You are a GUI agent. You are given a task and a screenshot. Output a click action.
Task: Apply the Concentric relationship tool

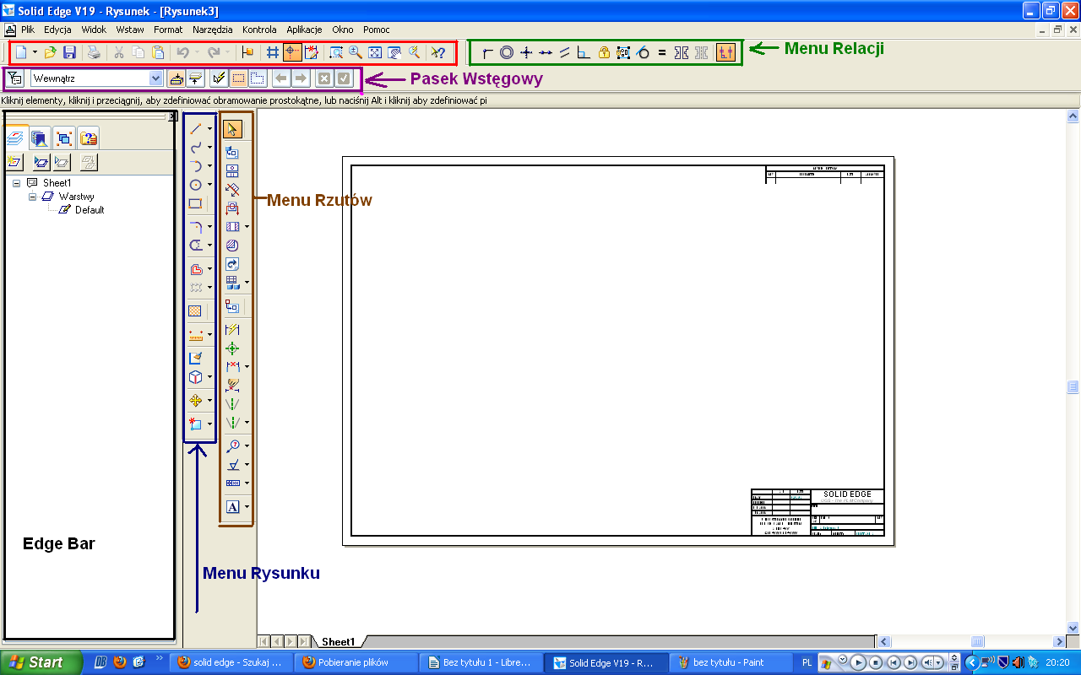click(507, 52)
